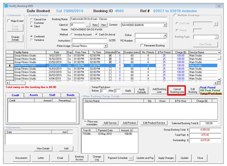
Task: Toggle Attended checkbox for 6/04/2019 row
Action: tap(110, 79)
